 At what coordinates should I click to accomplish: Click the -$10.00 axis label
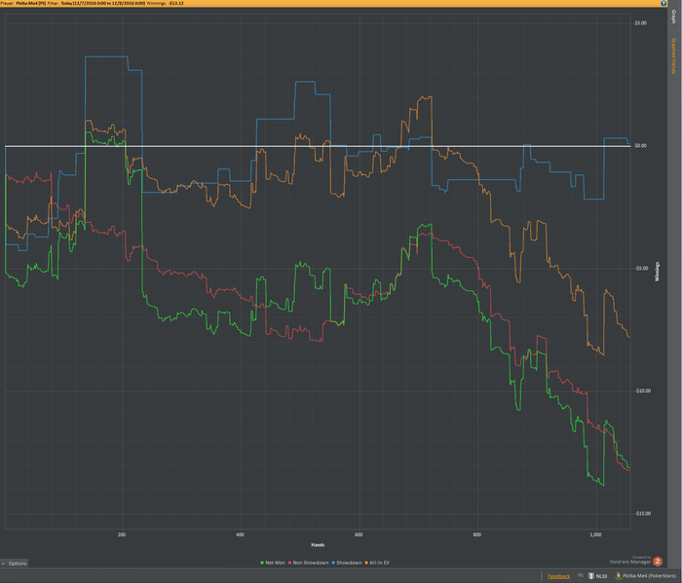(642, 391)
